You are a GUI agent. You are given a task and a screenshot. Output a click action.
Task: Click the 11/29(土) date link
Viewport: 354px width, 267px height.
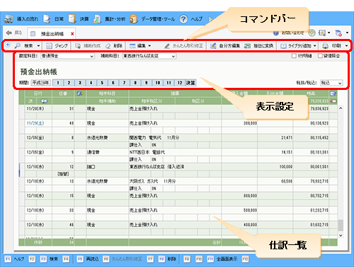(x=35, y=123)
